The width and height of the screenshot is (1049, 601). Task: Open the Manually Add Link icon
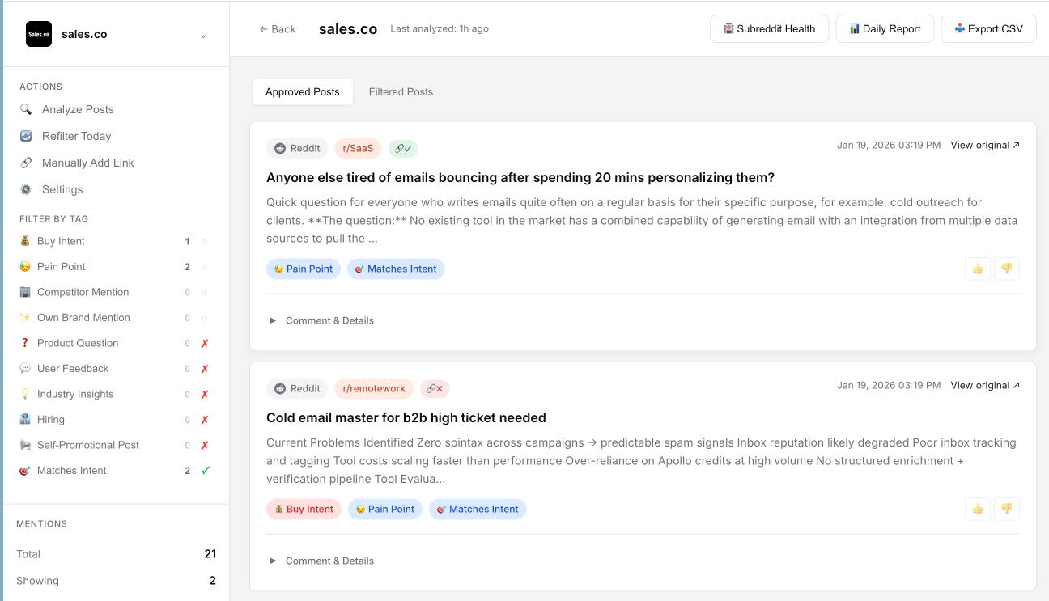25,163
